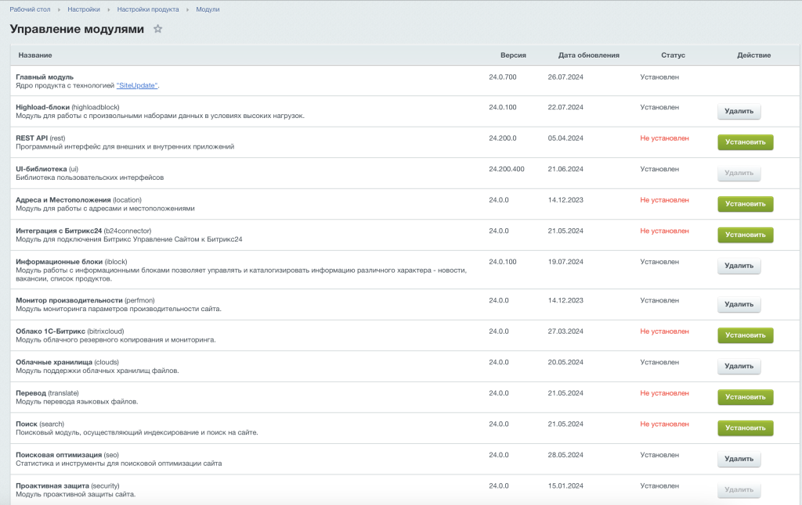Go to Настройки breadcrumb link

[x=84, y=9]
